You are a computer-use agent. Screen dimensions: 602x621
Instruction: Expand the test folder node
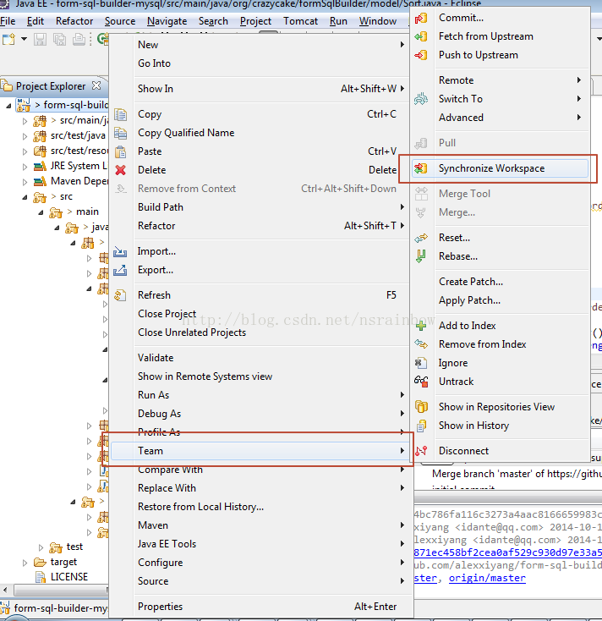[x=41, y=547]
